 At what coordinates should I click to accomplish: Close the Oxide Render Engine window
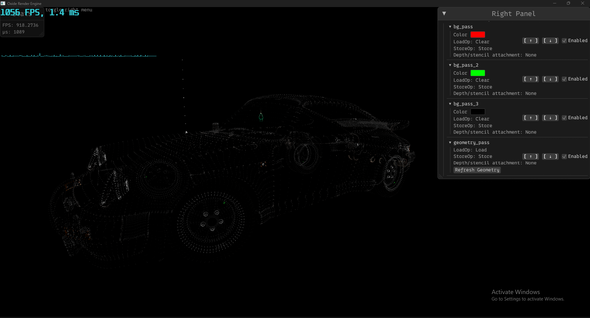point(583,3)
